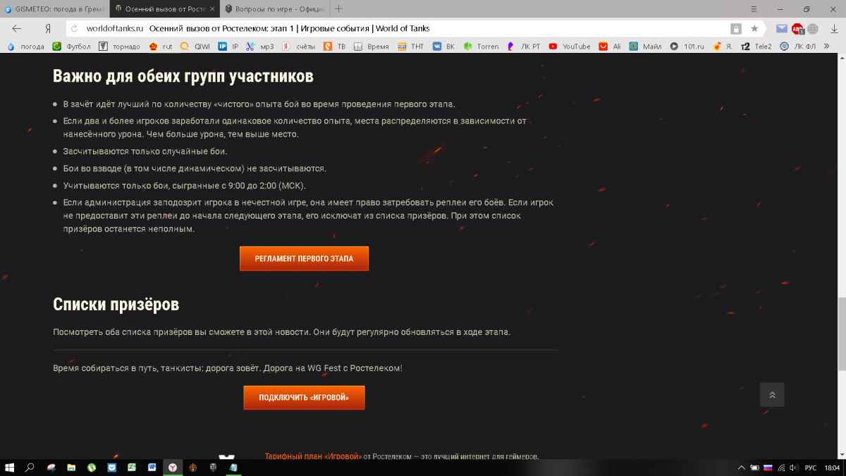This screenshot has width=846, height=476.
Task: Open the 'торнадо' bookmark
Action: (119, 47)
